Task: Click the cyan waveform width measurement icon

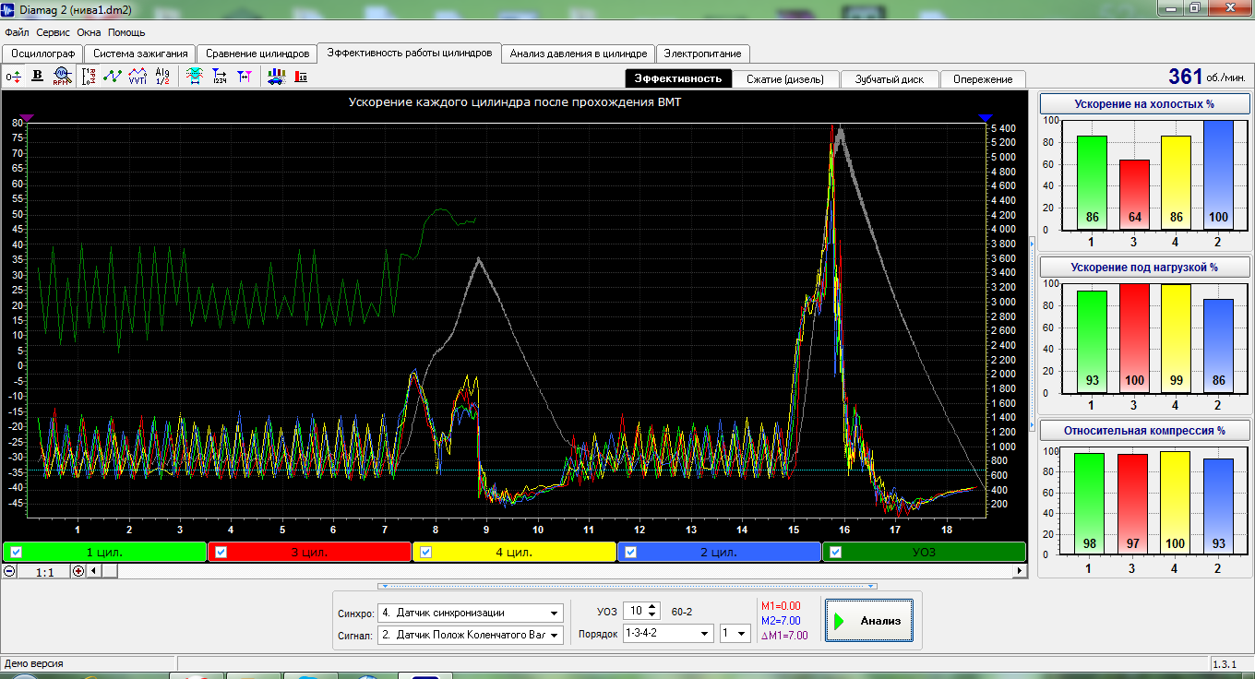Action: click(x=195, y=77)
